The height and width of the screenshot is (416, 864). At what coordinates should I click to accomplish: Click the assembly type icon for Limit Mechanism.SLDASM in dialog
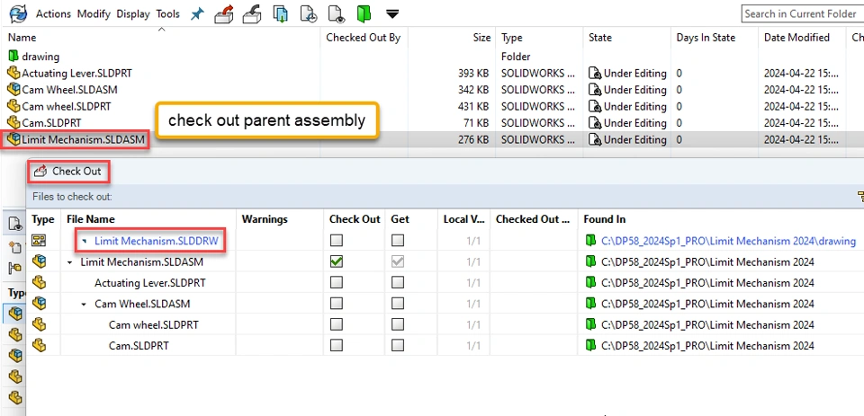39,261
